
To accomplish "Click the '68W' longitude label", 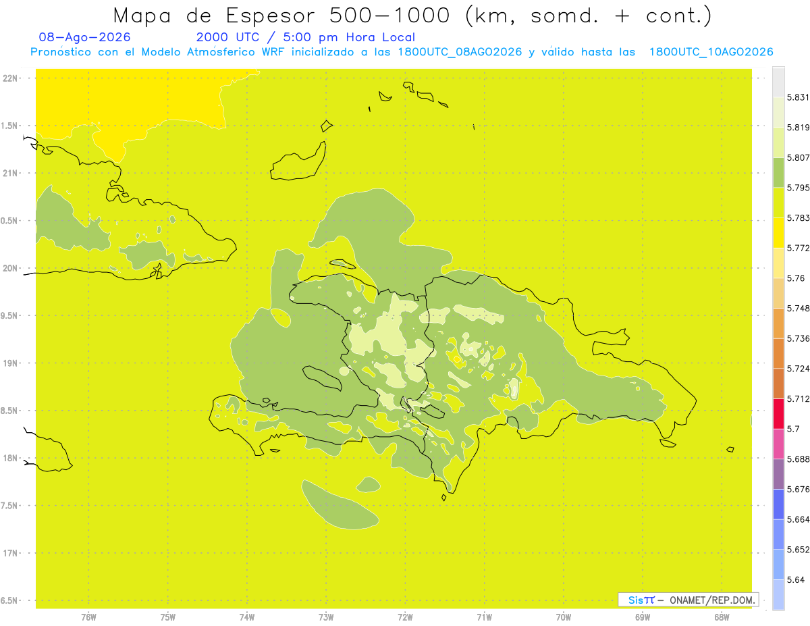I will (x=722, y=617).
